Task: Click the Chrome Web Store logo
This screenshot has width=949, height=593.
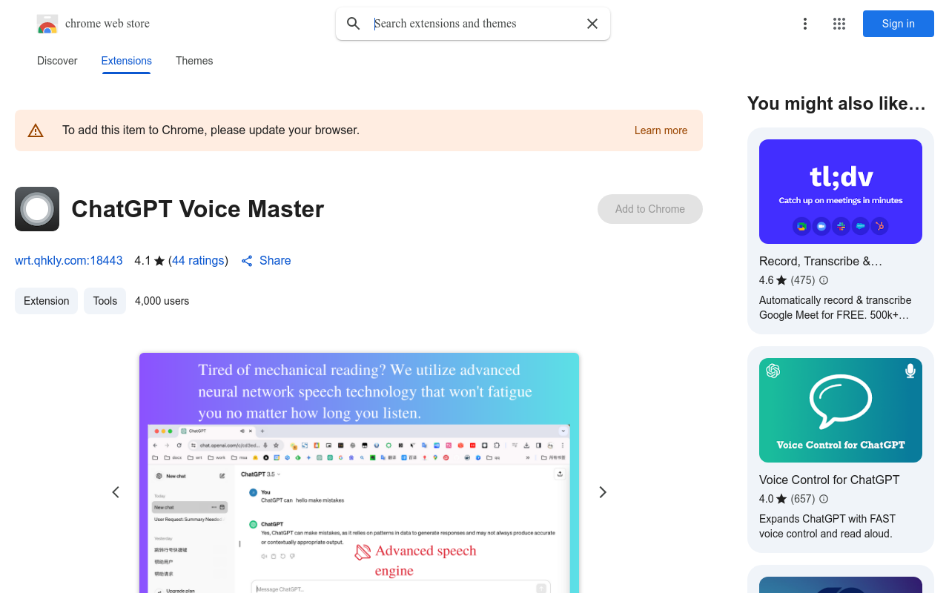Action: (x=47, y=24)
